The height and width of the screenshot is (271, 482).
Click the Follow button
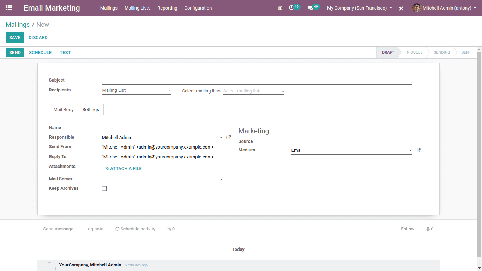coord(408,229)
